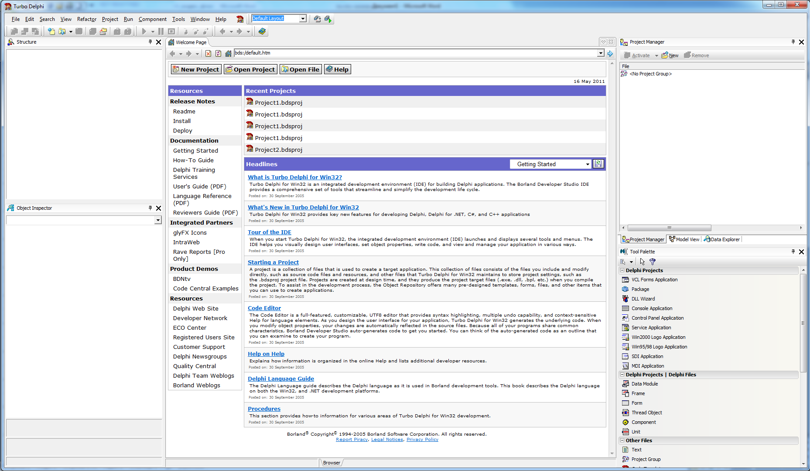Click the blue Go arrow next to address bar
Viewport: 810px width, 471px height.
[610, 53]
